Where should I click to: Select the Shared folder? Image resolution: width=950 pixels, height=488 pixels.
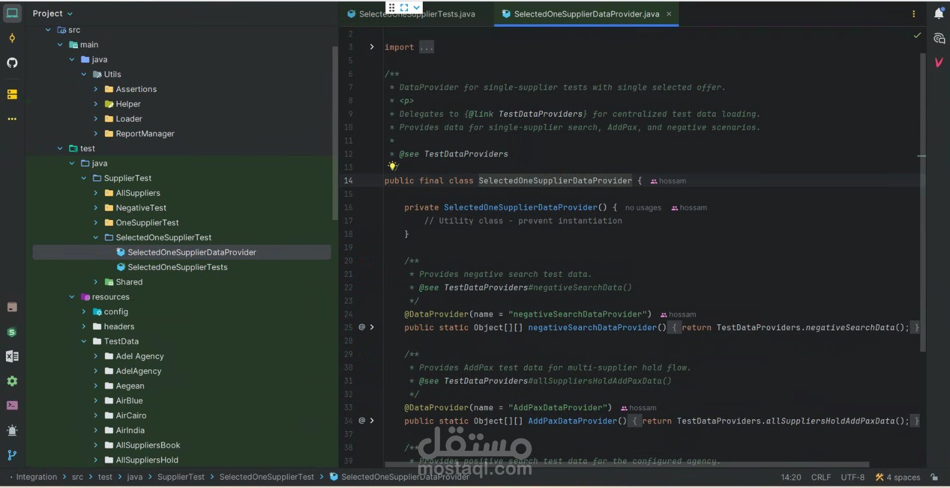point(129,282)
